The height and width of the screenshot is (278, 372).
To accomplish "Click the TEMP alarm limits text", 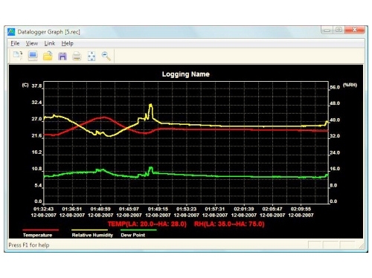I will tap(147, 224).
